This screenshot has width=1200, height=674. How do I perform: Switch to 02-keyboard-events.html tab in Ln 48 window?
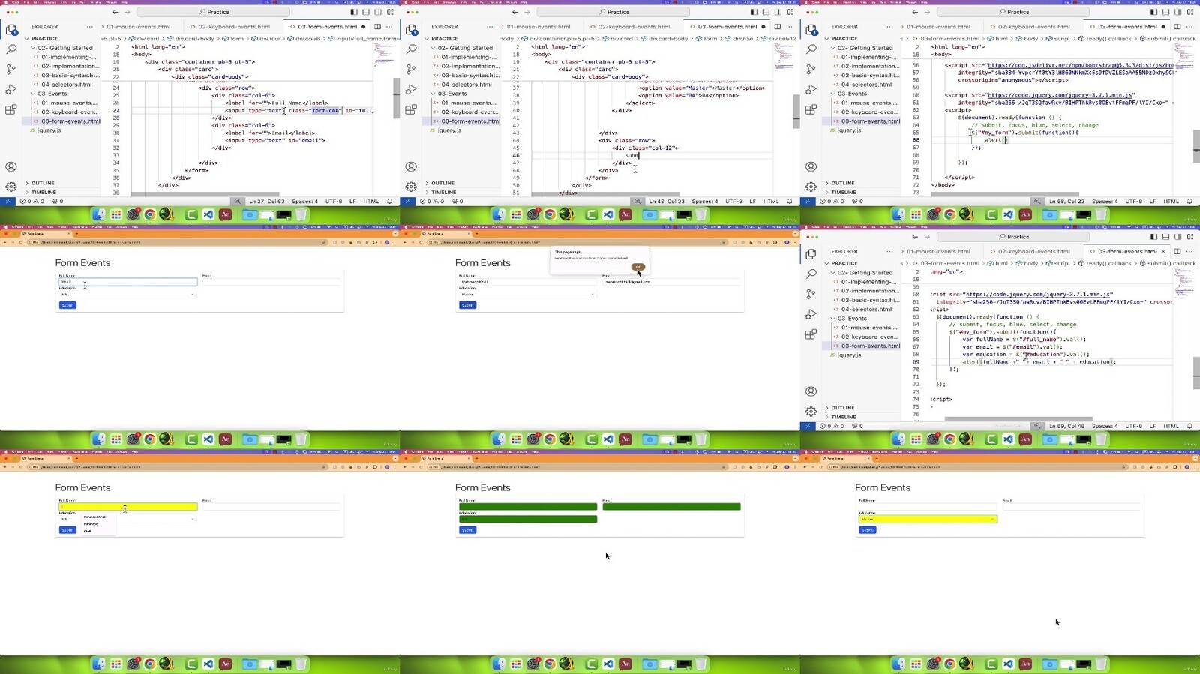(x=634, y=27)
